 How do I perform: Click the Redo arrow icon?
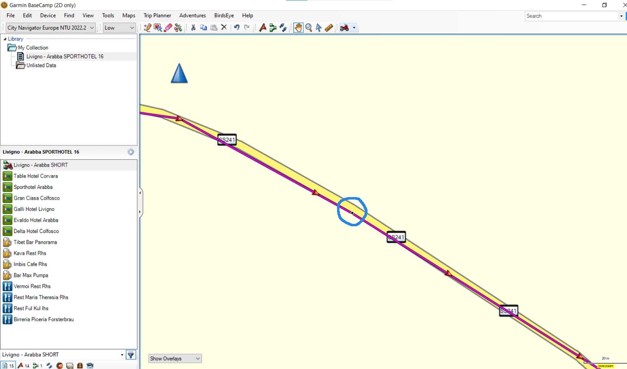click(246, 28)
